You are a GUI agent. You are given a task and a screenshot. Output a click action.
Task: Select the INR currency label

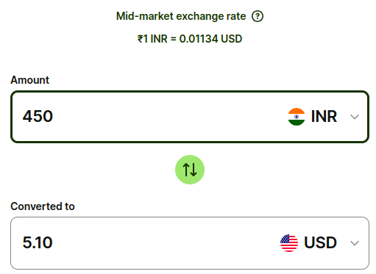coord(324,116)
